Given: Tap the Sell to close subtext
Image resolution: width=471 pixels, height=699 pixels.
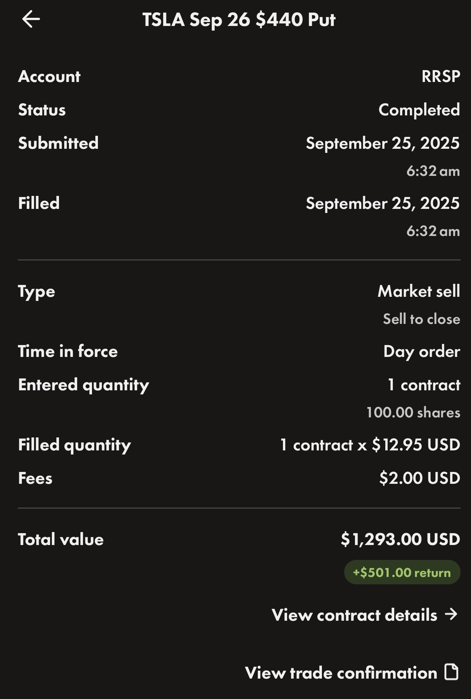Looking at the screenshot, I should pos(421,319).
